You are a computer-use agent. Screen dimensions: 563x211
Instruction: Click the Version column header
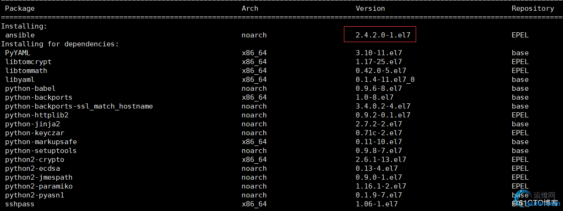[x=370, y=8]
